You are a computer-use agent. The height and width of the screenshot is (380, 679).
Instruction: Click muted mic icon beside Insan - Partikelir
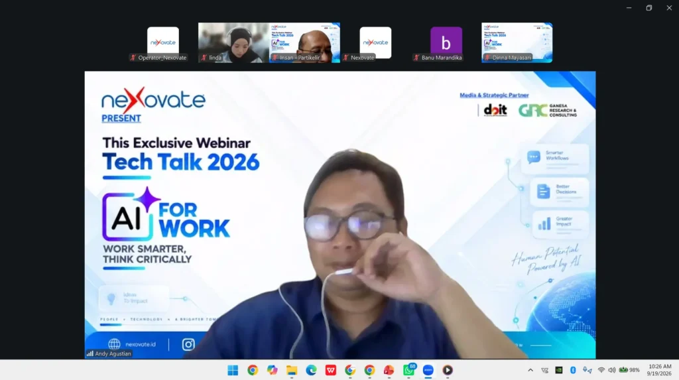[x=275, y=58]
